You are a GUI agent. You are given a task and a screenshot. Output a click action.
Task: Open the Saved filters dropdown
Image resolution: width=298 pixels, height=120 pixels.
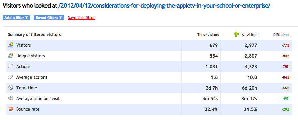(49, 18)
